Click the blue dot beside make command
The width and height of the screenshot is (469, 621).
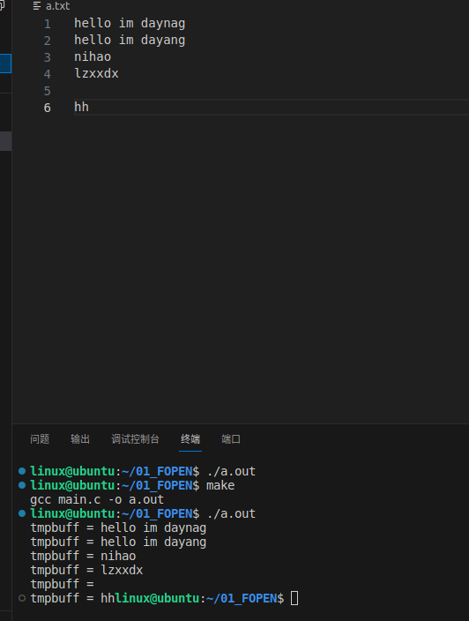22,485
